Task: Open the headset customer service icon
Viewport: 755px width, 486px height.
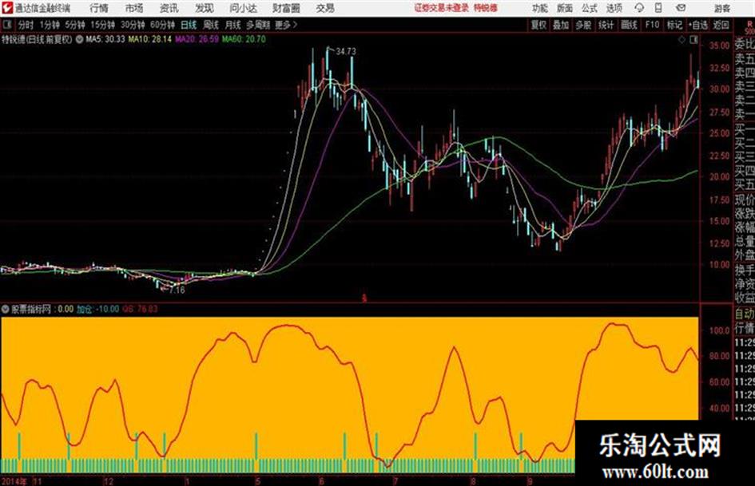Action: pos(639,8)
